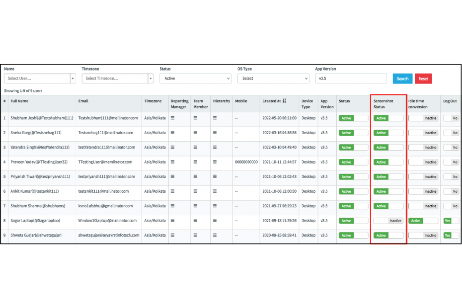Image resolution: width=462 pixels, height=308 pixels.
Task: Open Reporting Manager list for Shweta Gurjar
Action: pos(173,235)
